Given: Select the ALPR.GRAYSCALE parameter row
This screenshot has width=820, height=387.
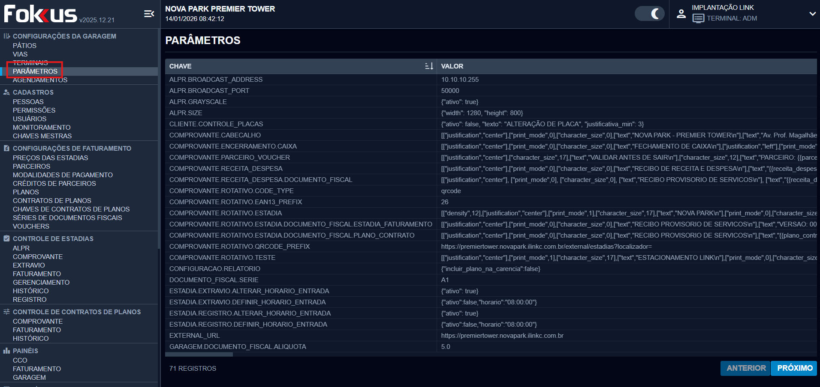Looking at the screenshot, I should [198, 102].
